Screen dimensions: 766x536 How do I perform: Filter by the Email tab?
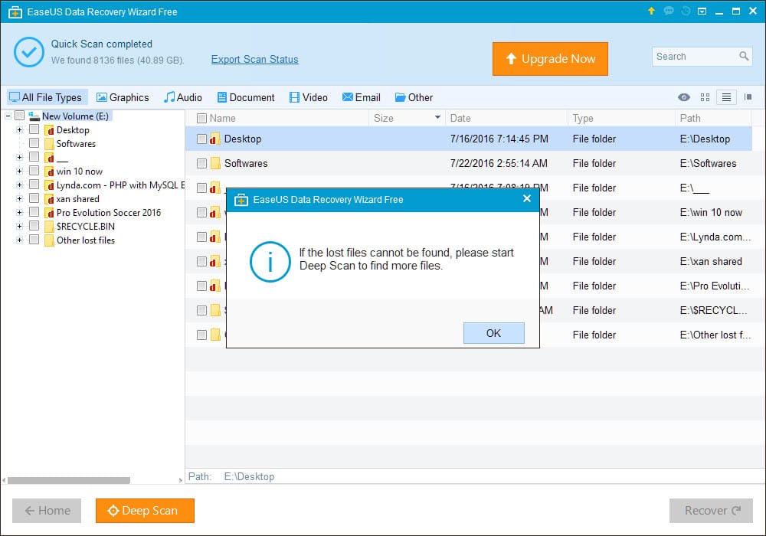(361, 97)
